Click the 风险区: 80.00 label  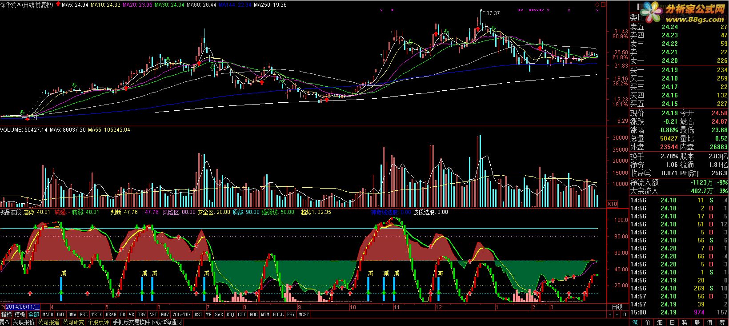pos(179,212)
